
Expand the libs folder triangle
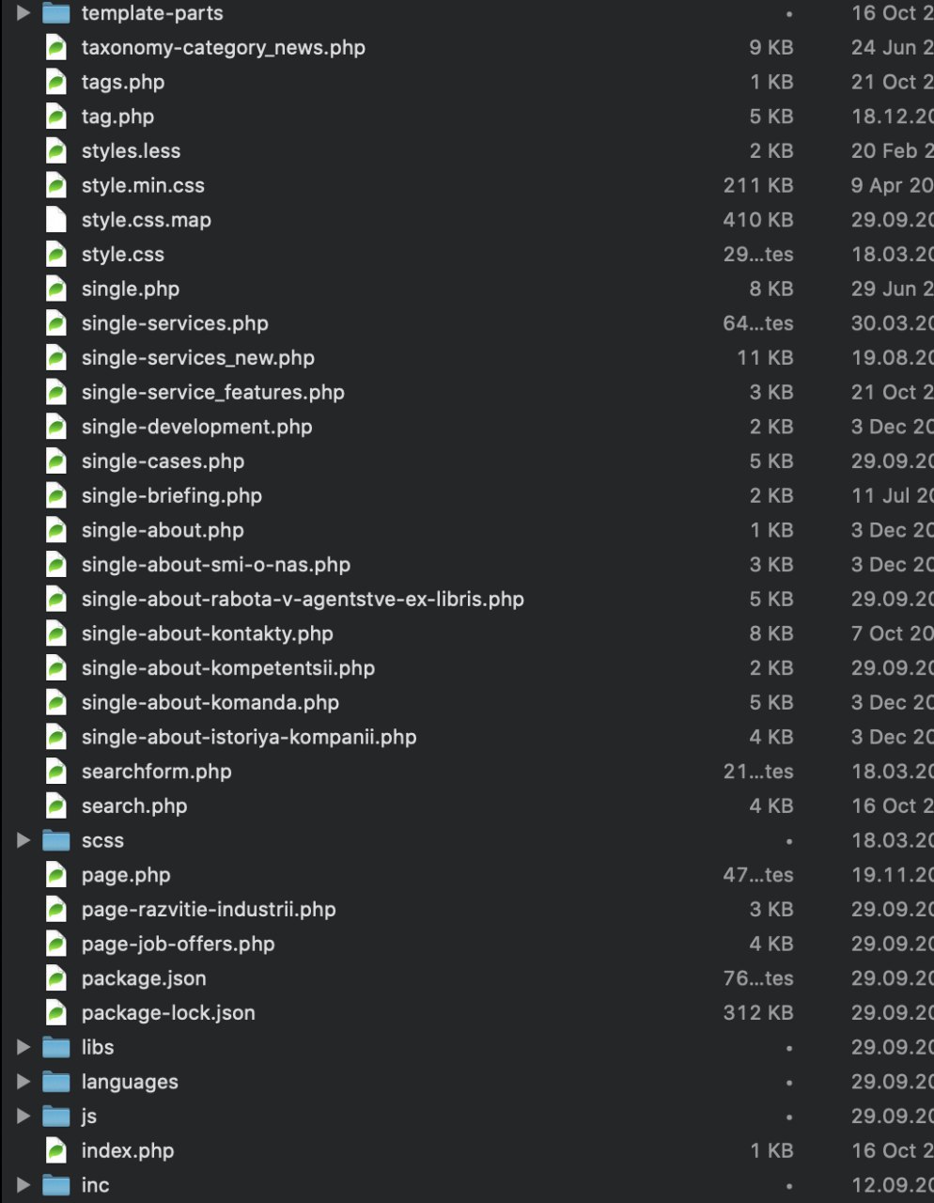(x=23, y=1047)
